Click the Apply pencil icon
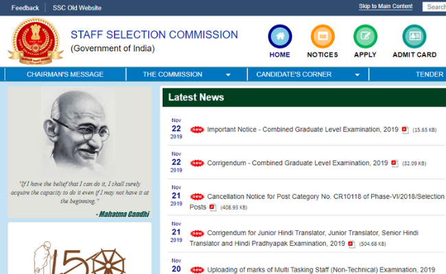Image resolution: width=446 pixels, height=274 pixels. click(365, 36)
